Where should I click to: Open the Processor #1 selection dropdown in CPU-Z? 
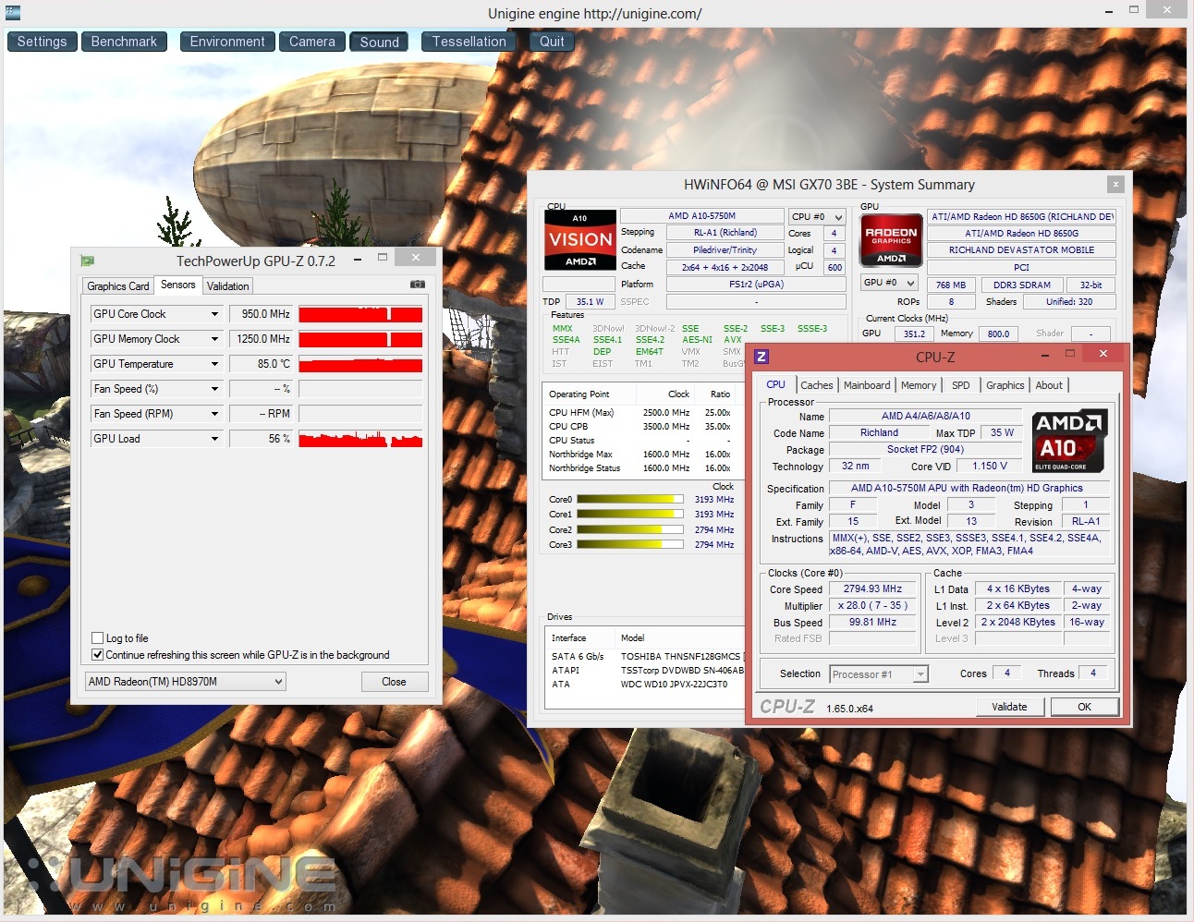click(x=879, y=674)
